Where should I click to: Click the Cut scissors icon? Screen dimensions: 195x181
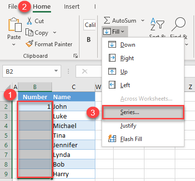point(29,21)
